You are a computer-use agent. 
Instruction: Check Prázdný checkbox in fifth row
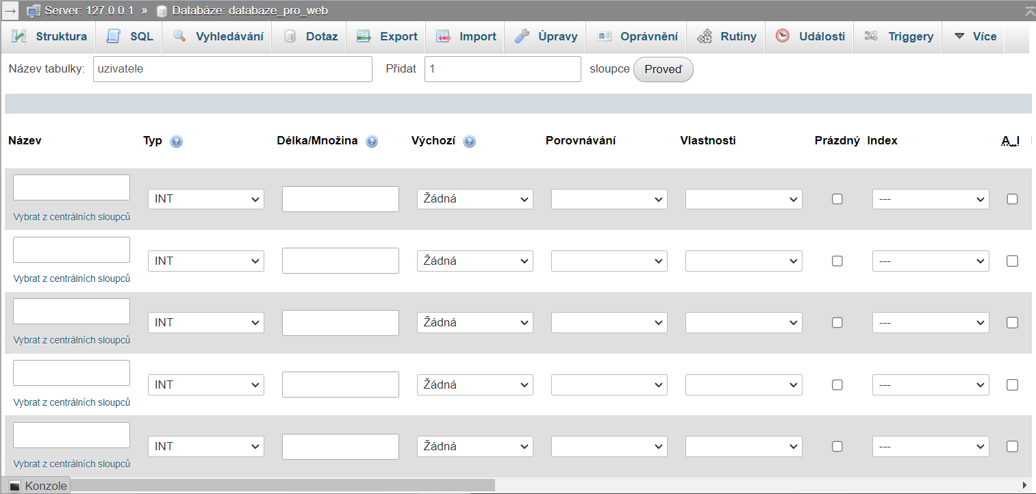(x=837, y=446)
